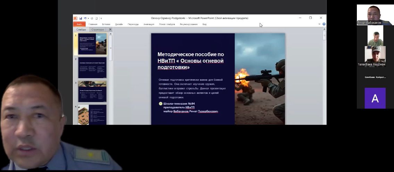The width and height of the screenshot is (394, 172).
Task: Click the Undo arrow icon
Action: pyautogui.click(x=85, y=18)
